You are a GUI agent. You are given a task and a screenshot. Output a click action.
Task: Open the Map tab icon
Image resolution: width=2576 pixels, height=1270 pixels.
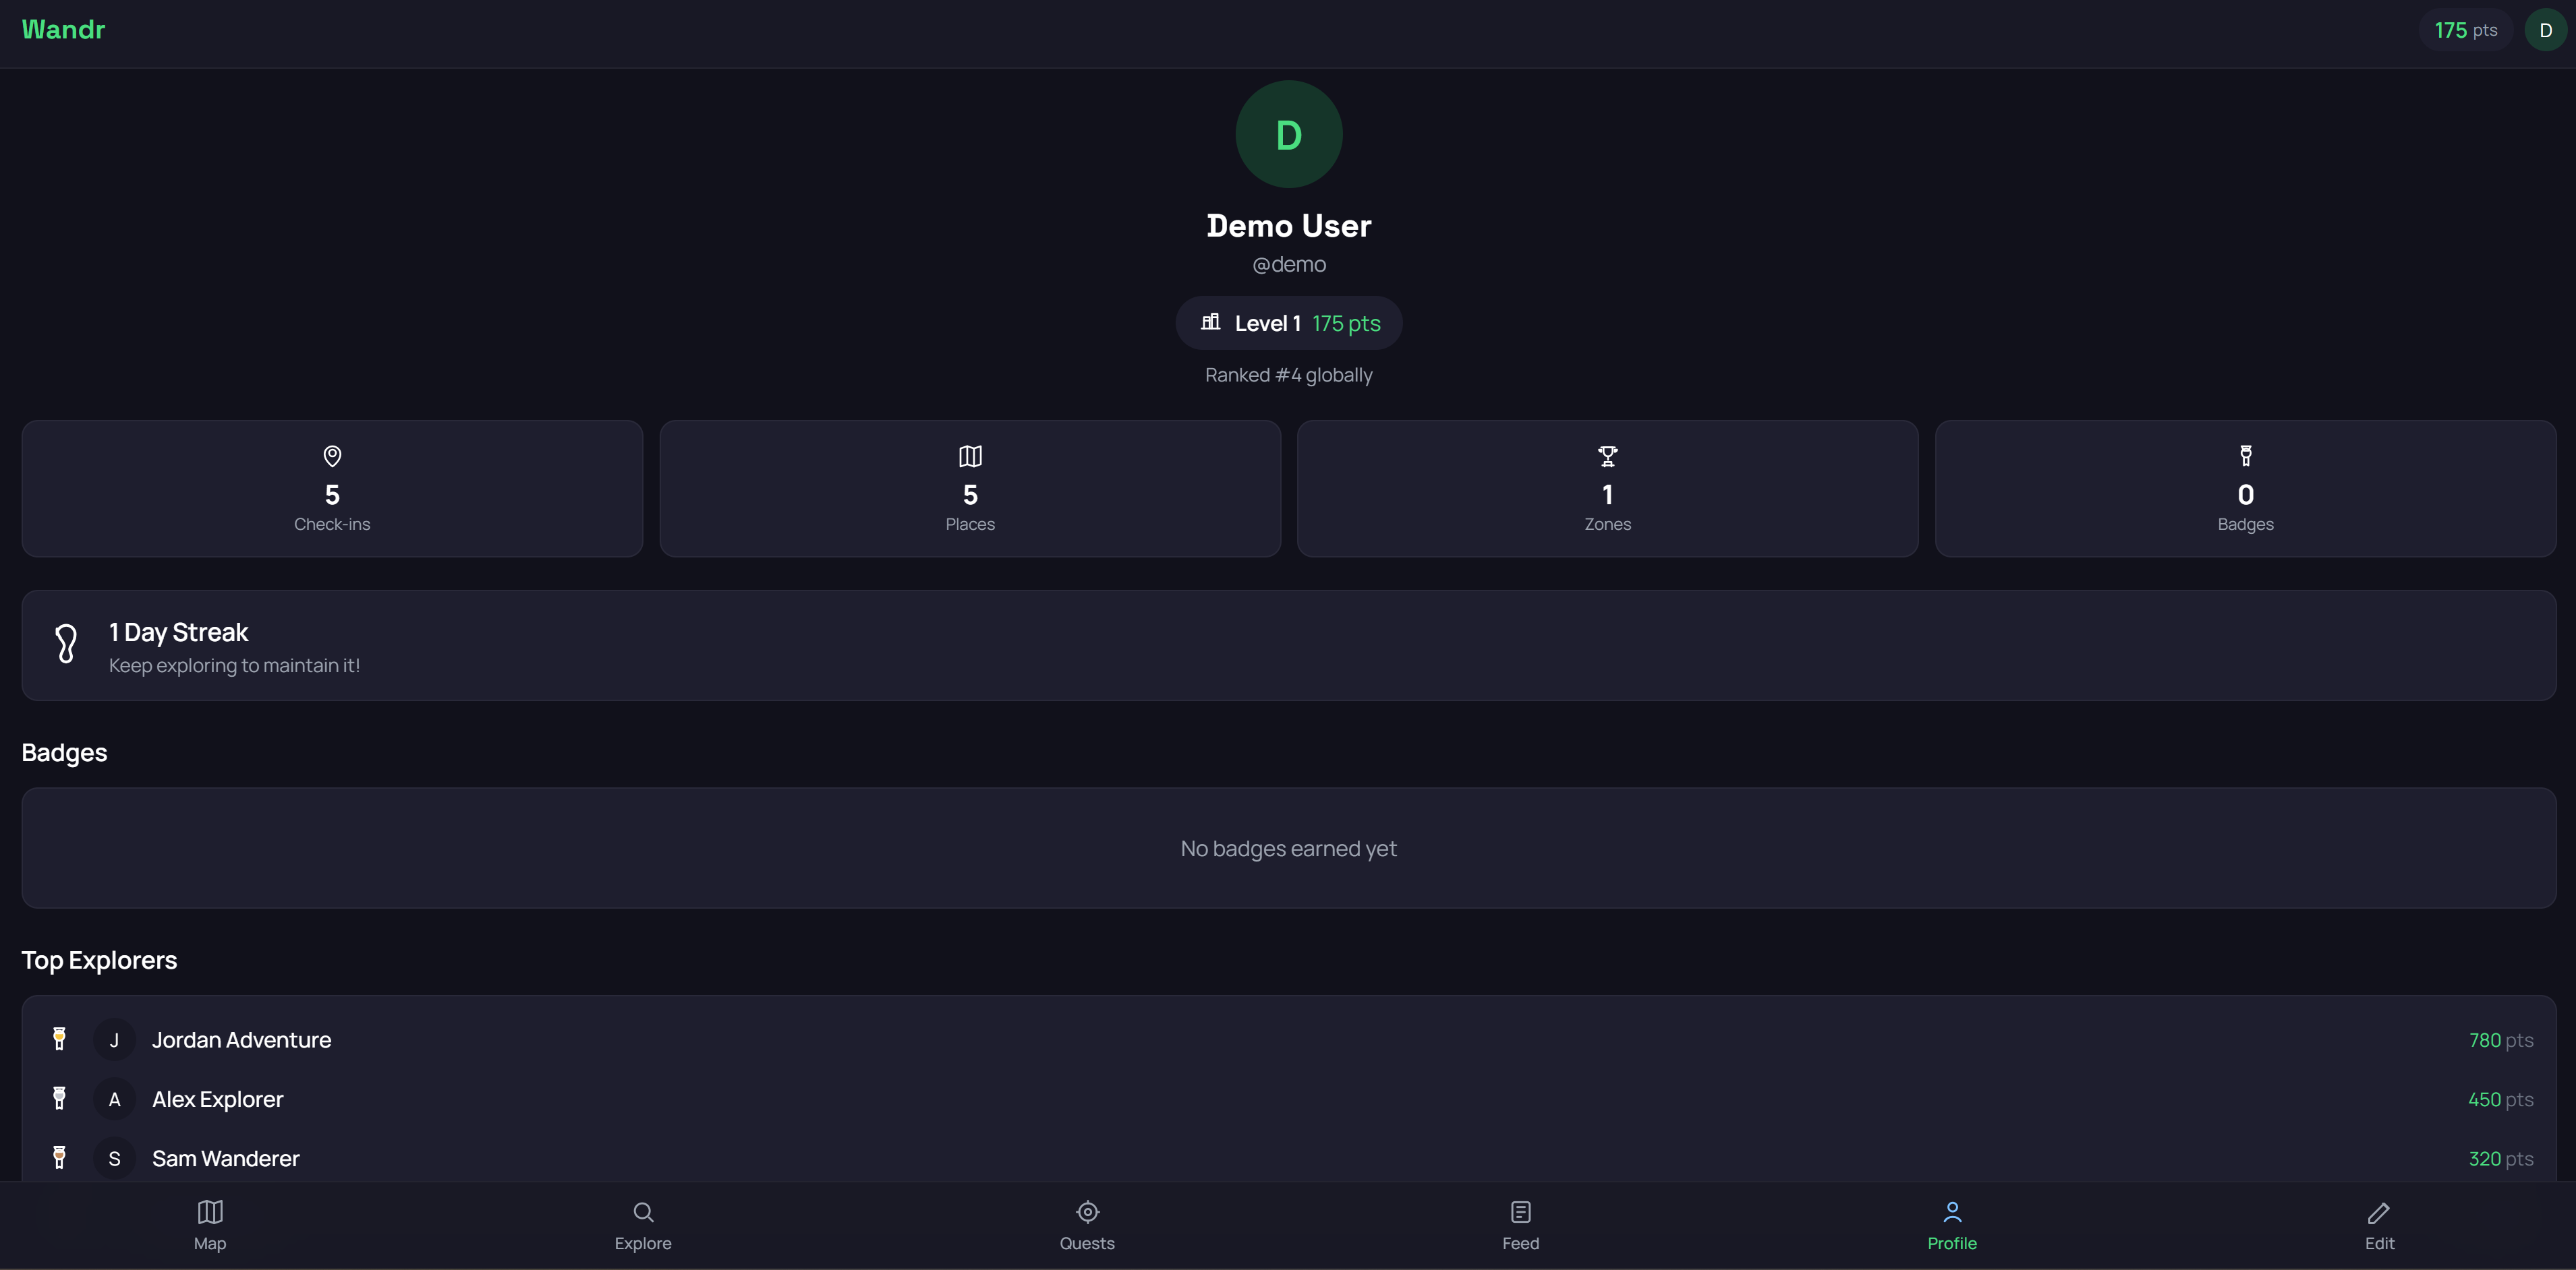coord(209,1212)
